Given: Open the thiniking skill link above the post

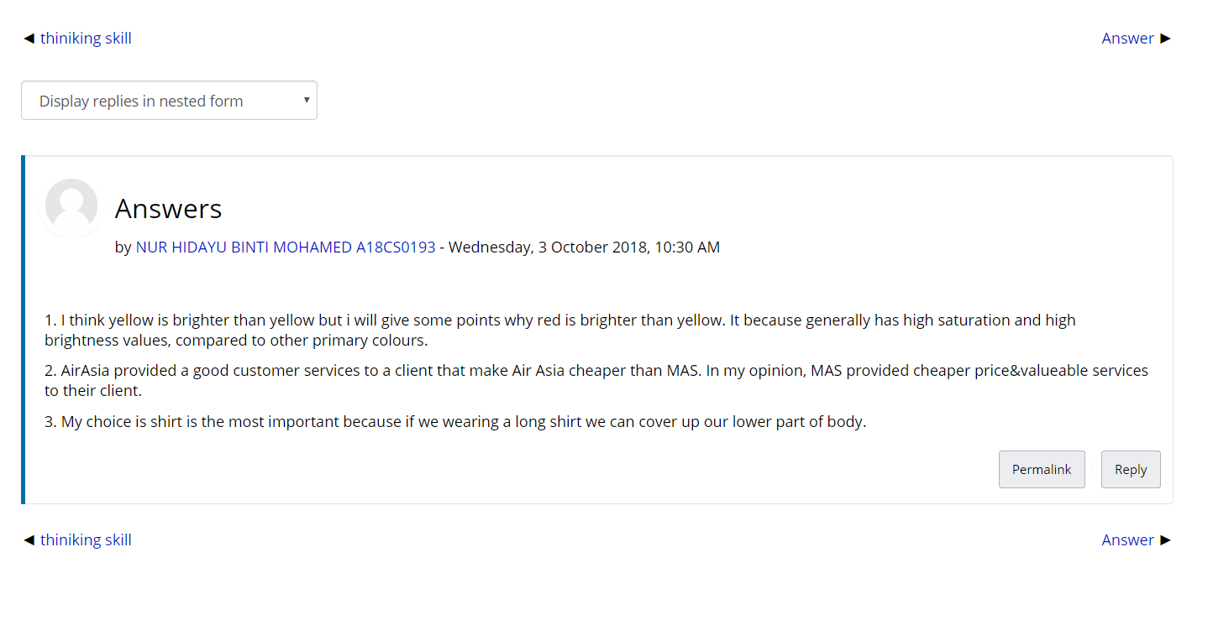Looking at the screenshot, I should tap(86, 39).
